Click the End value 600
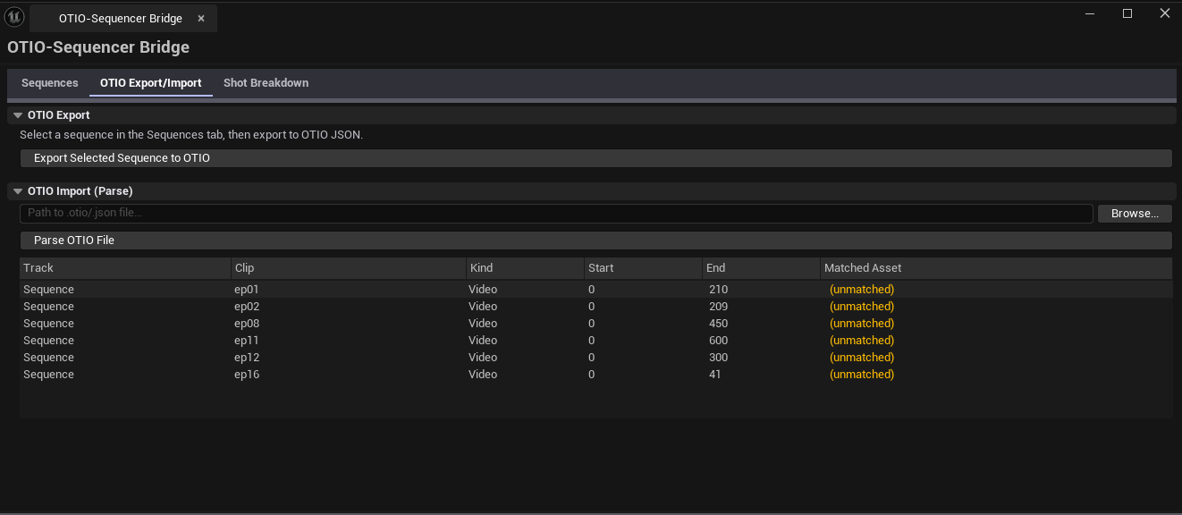Screen dimensions: 1182x515 (718, 341)
